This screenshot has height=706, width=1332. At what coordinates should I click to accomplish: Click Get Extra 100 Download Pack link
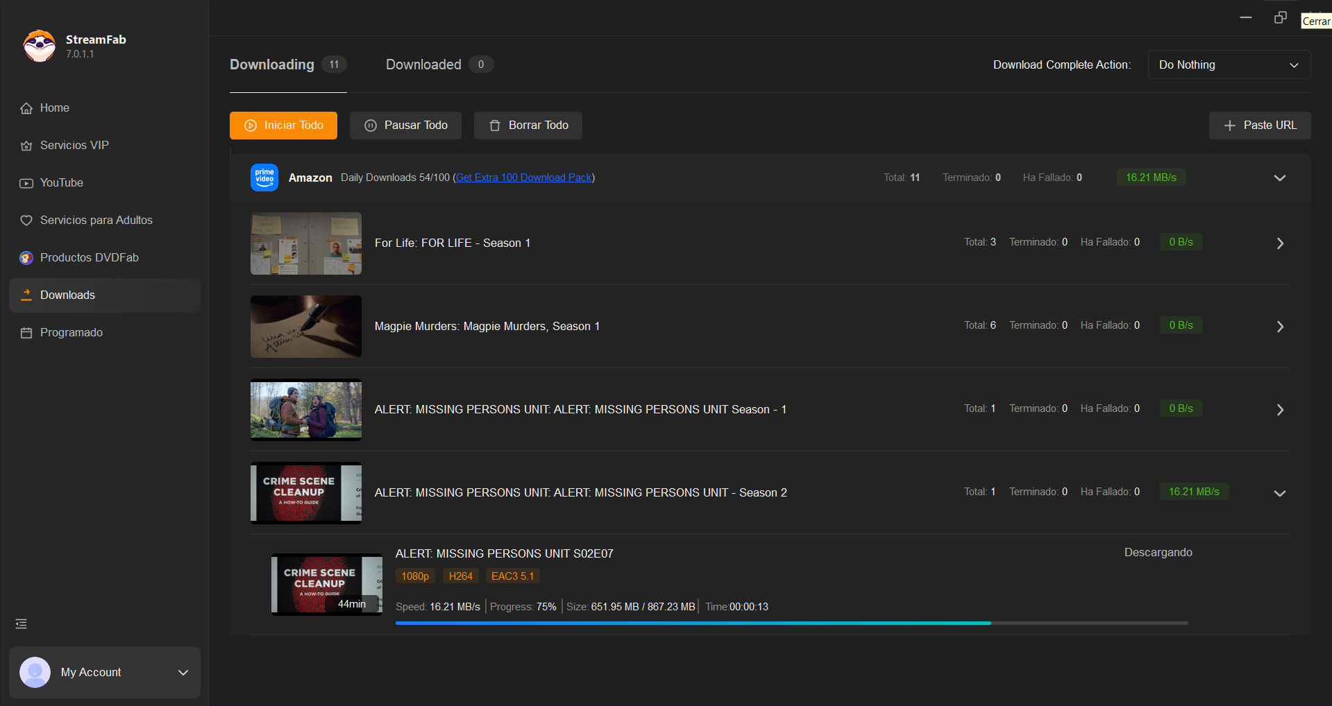523,178
